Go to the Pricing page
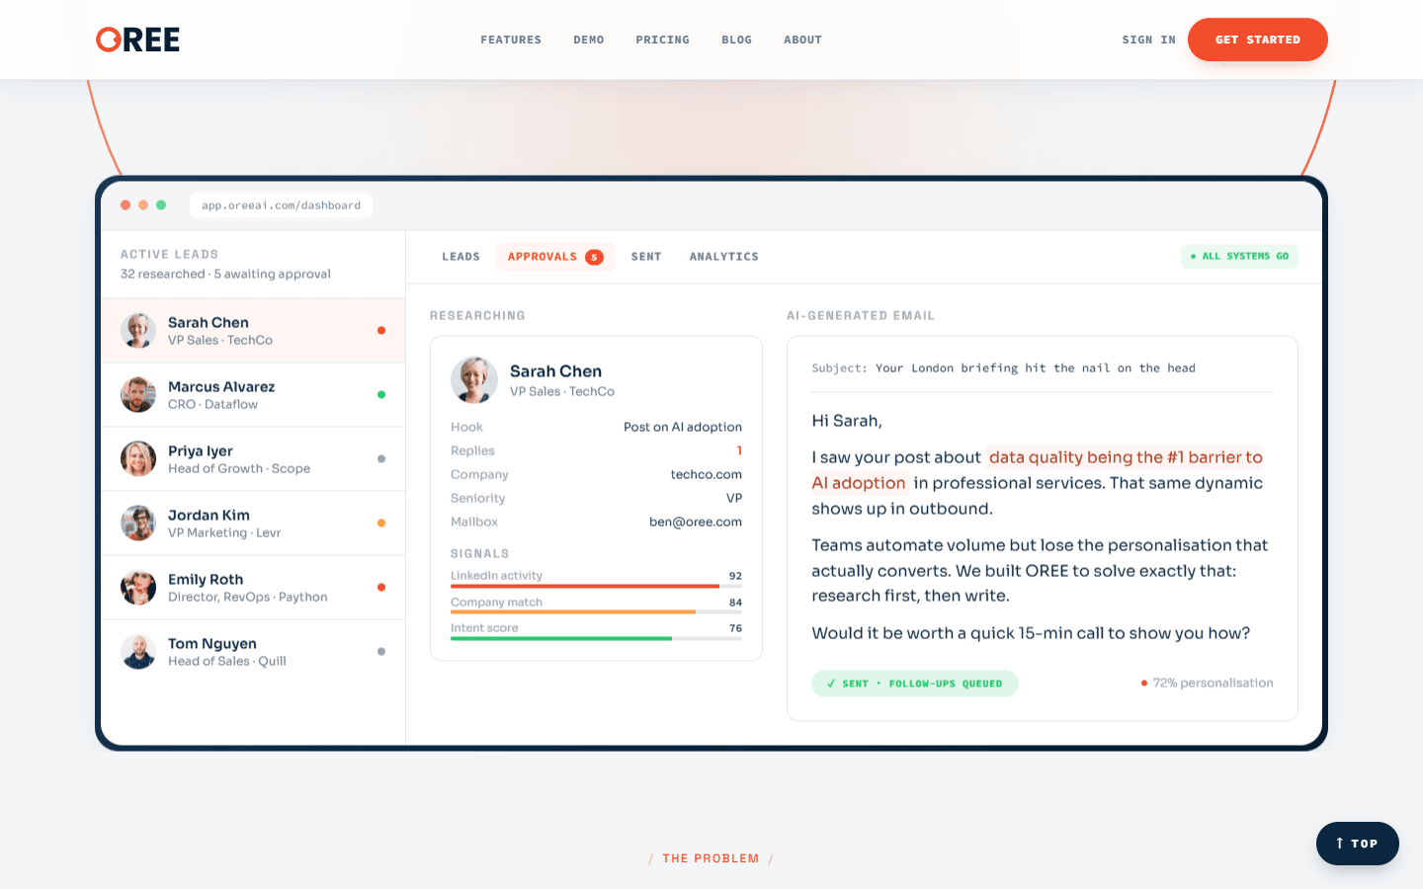This screenshot has width=1423, height=889. [663, 40]
